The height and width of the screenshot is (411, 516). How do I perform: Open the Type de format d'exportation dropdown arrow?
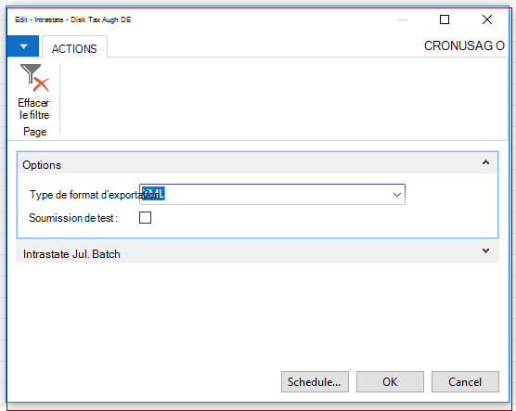(x=397, y=195)
